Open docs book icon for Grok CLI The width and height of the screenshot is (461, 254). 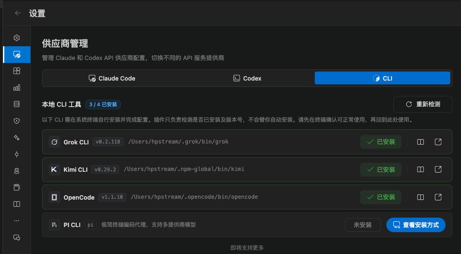420,142
